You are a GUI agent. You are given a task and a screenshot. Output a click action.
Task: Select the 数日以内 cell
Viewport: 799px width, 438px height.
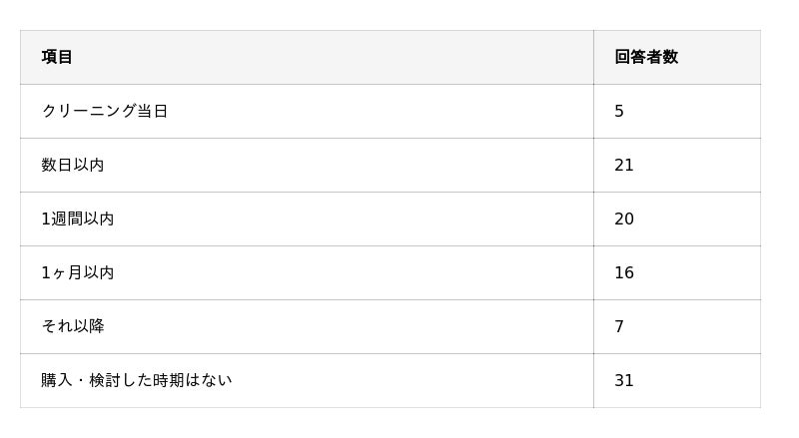[73, 165]
